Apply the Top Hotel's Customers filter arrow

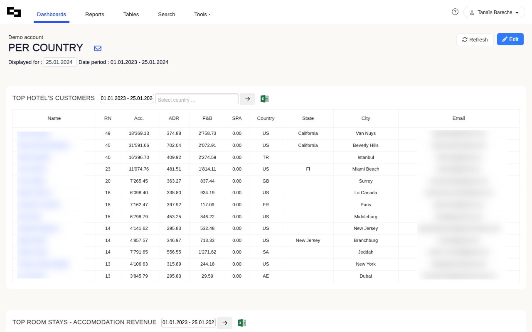coord(247,99)
